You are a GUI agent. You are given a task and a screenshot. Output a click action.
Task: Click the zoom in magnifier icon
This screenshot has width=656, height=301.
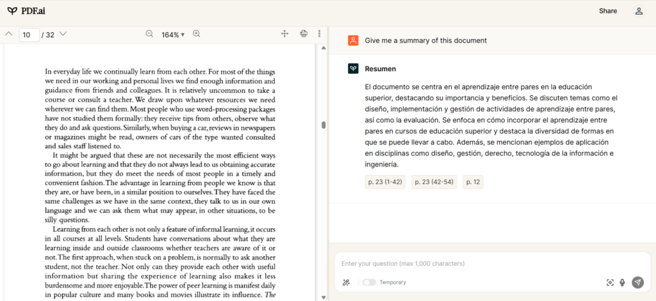click(x=197, y=34)
